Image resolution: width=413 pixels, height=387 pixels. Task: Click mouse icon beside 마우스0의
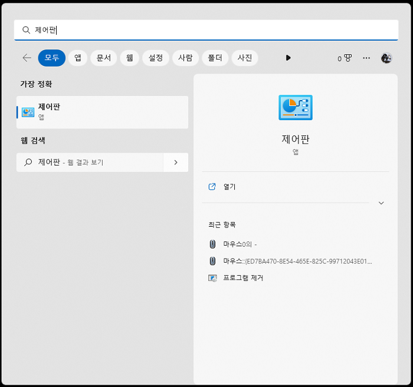pyautogui.click(x=212, y=244)
